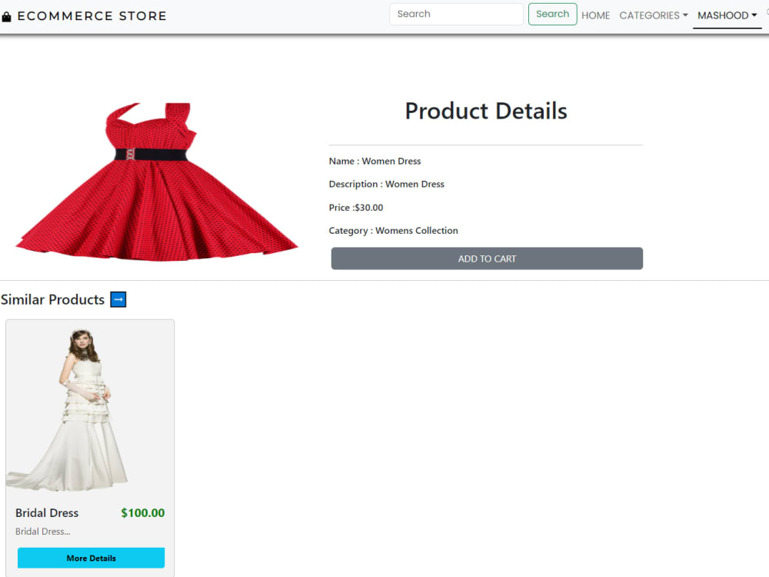Click the blue arrow icon beside Similar Products
Screen dimensions: 769x577
(118, 299)
